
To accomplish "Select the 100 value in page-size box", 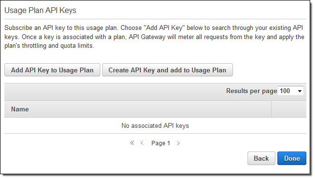I will pyautogui.click(x=285, y=91).
